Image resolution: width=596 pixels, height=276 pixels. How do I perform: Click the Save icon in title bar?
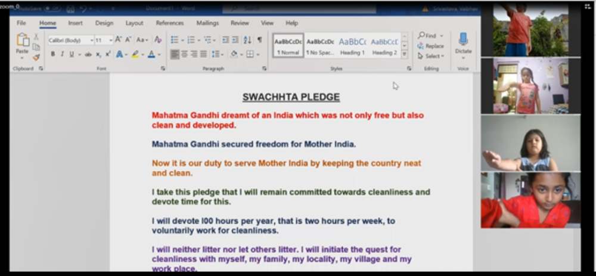pyautogui.click(x=70, y=9)
